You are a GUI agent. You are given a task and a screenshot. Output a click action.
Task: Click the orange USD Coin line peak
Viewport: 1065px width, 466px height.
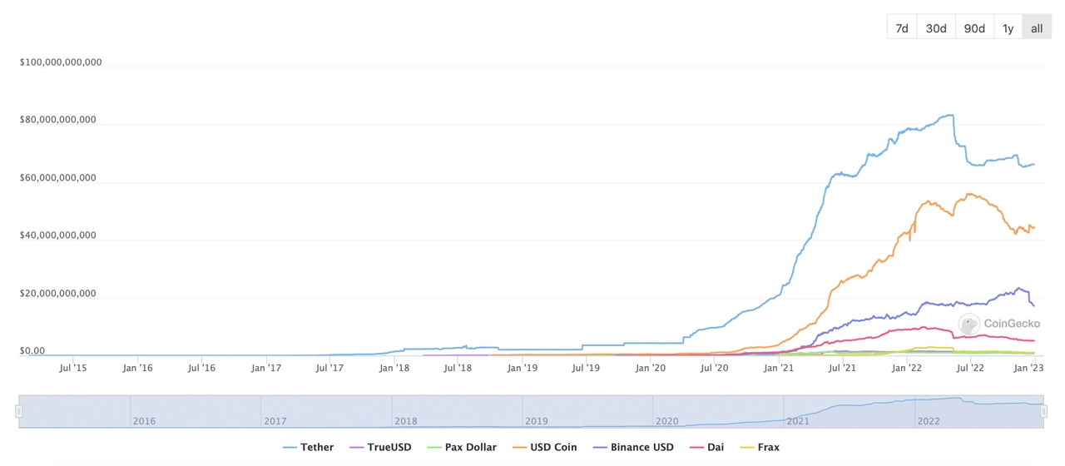pos(968,194)
